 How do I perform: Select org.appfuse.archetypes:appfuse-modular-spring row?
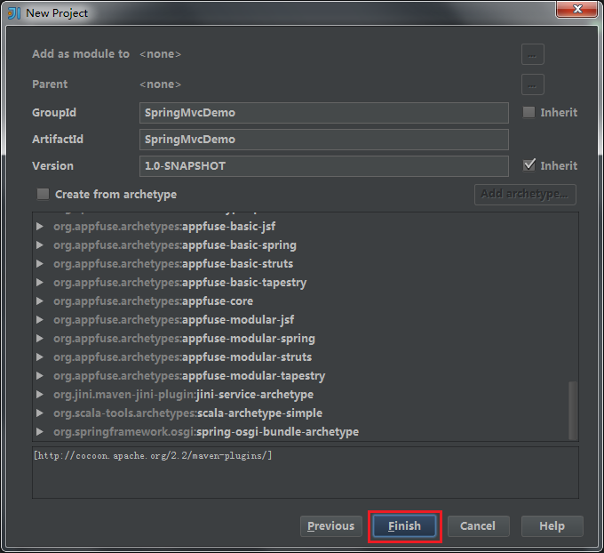pyautogui.click(x=184, y=338)
